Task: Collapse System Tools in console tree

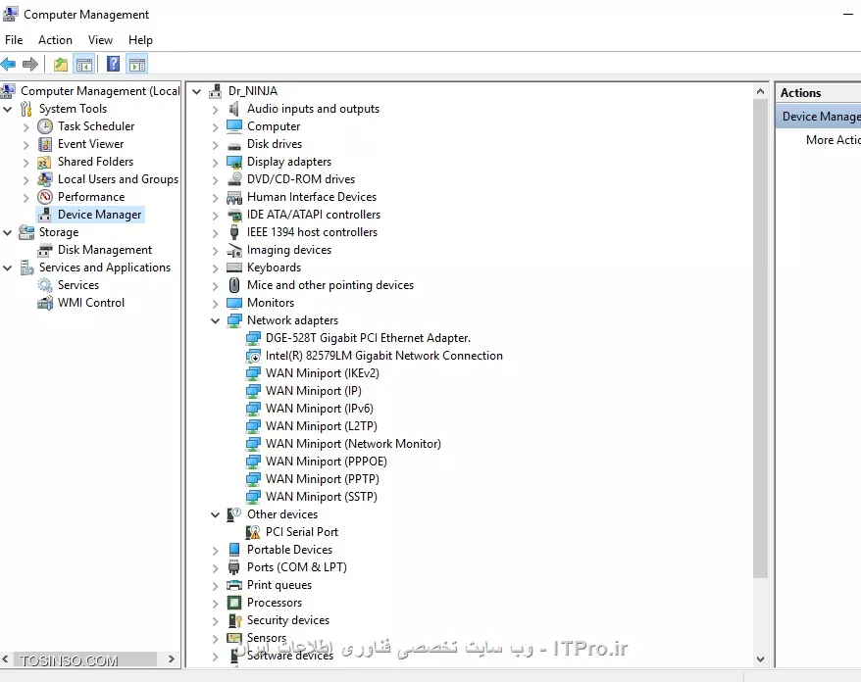Action: [8, 109]
